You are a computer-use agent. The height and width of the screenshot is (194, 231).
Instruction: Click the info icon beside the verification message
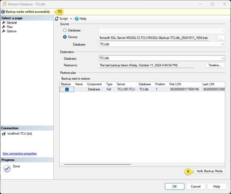[x=3, y=12]
